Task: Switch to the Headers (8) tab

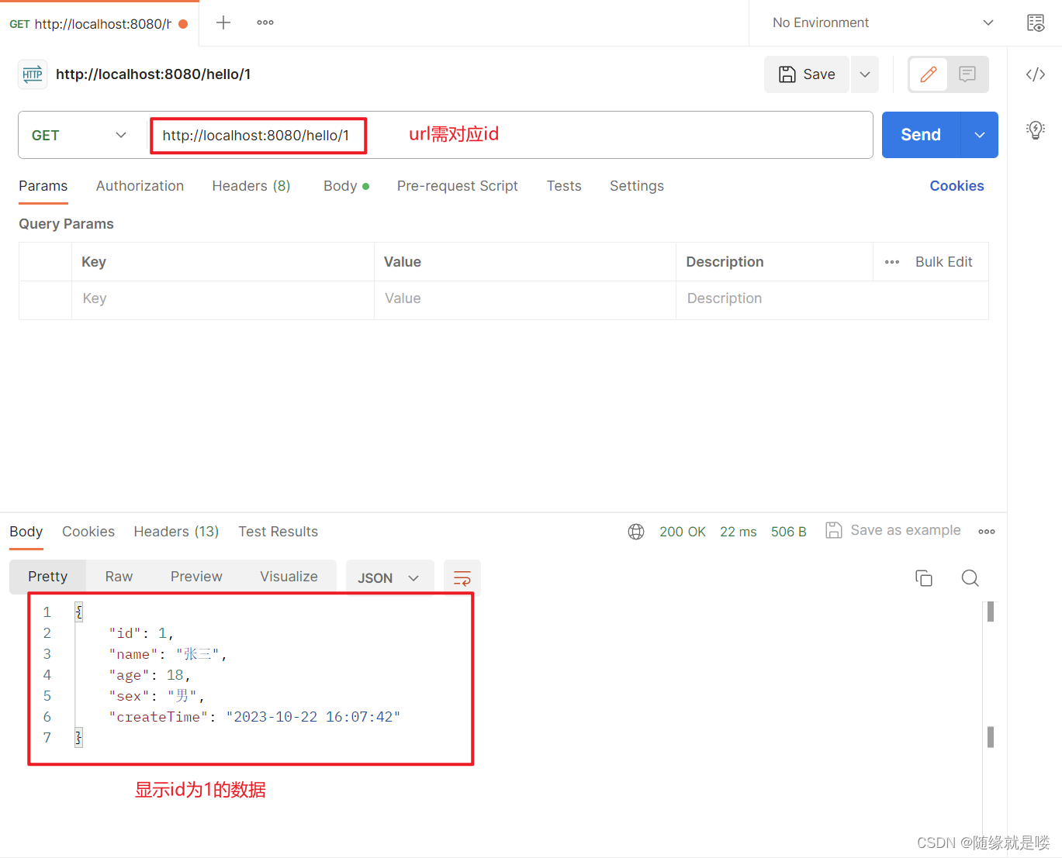Action: click(x=251, y=186)
